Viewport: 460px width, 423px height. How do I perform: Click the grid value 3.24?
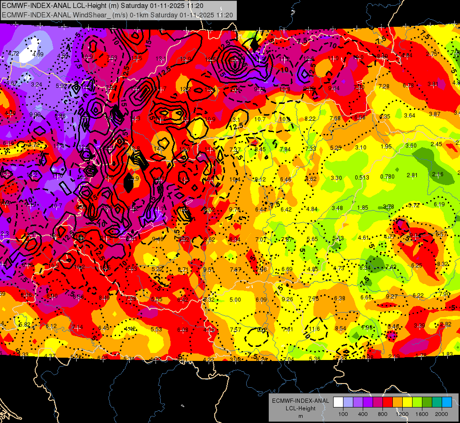pos(37,85)
